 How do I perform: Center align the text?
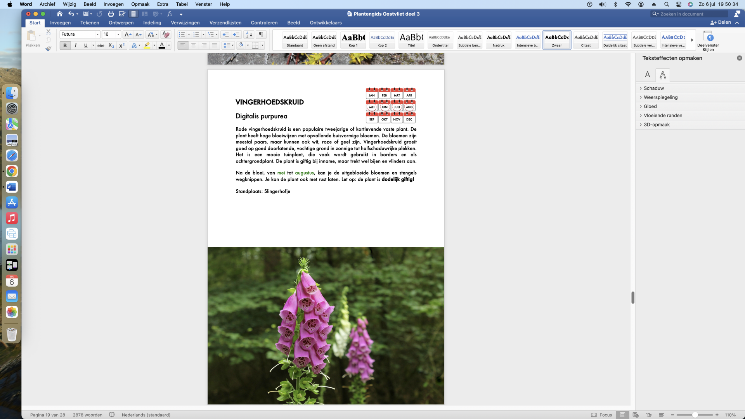[193, 45]
